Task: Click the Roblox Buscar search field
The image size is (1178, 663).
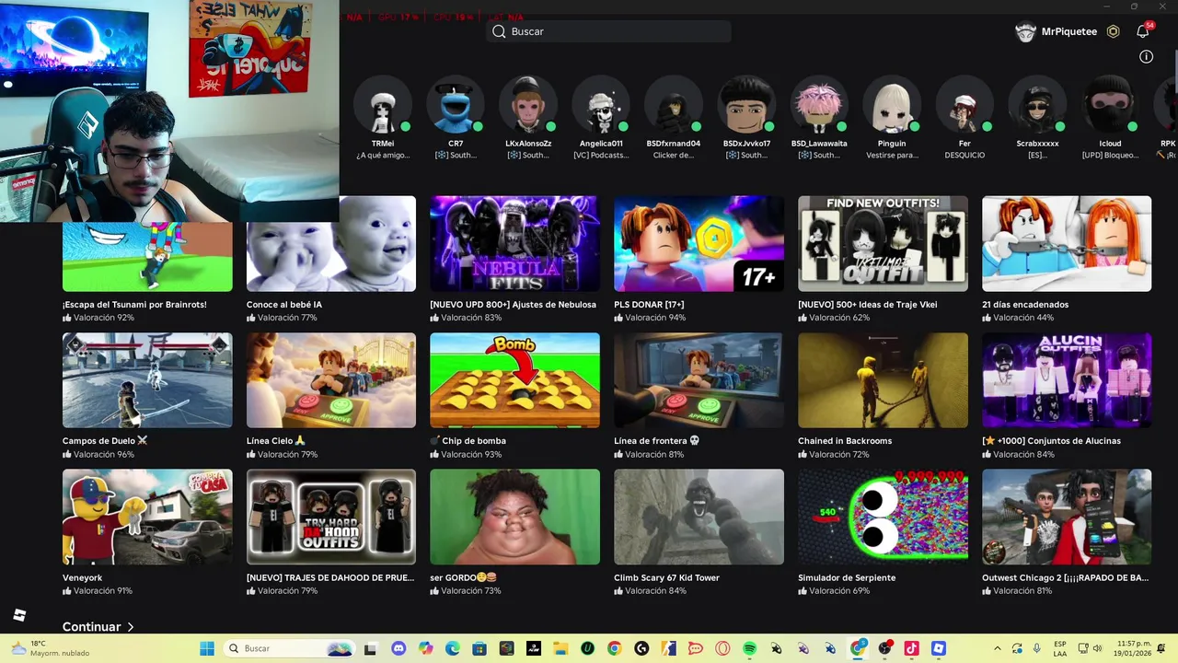Action: (x=609, y=31)
